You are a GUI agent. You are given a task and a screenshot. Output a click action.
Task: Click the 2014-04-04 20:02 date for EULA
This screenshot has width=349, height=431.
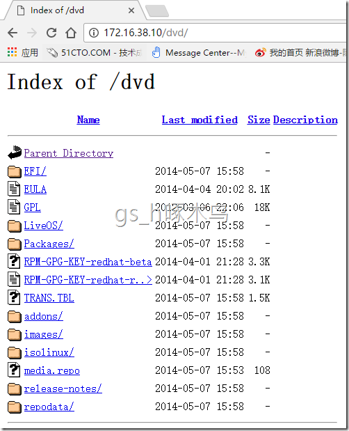pyautogui.click(x=200, y=189)
